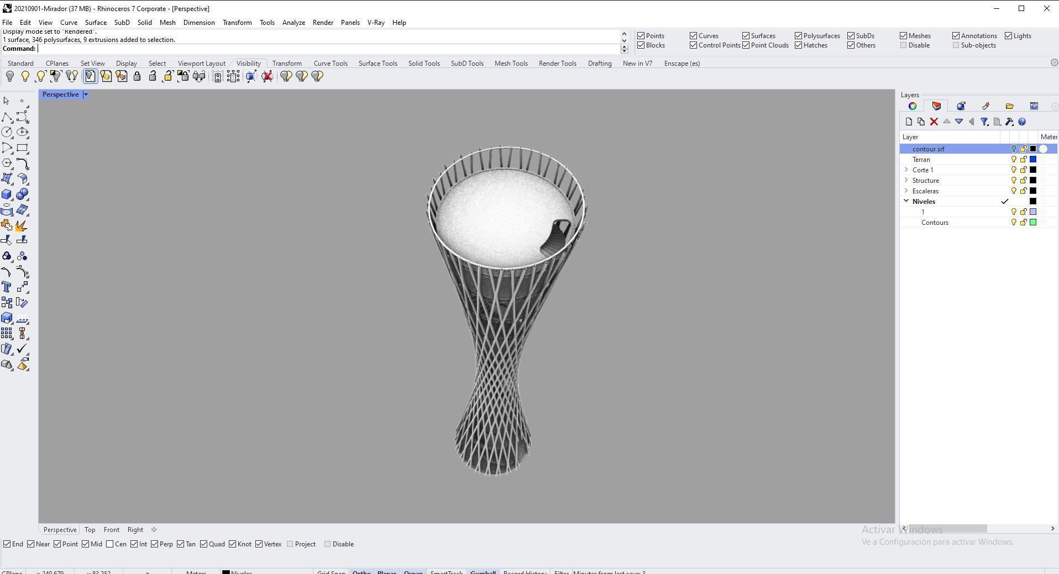
Task: Click the Show Objects yellow lightbulb icon
Action: [x=25, y=77]
